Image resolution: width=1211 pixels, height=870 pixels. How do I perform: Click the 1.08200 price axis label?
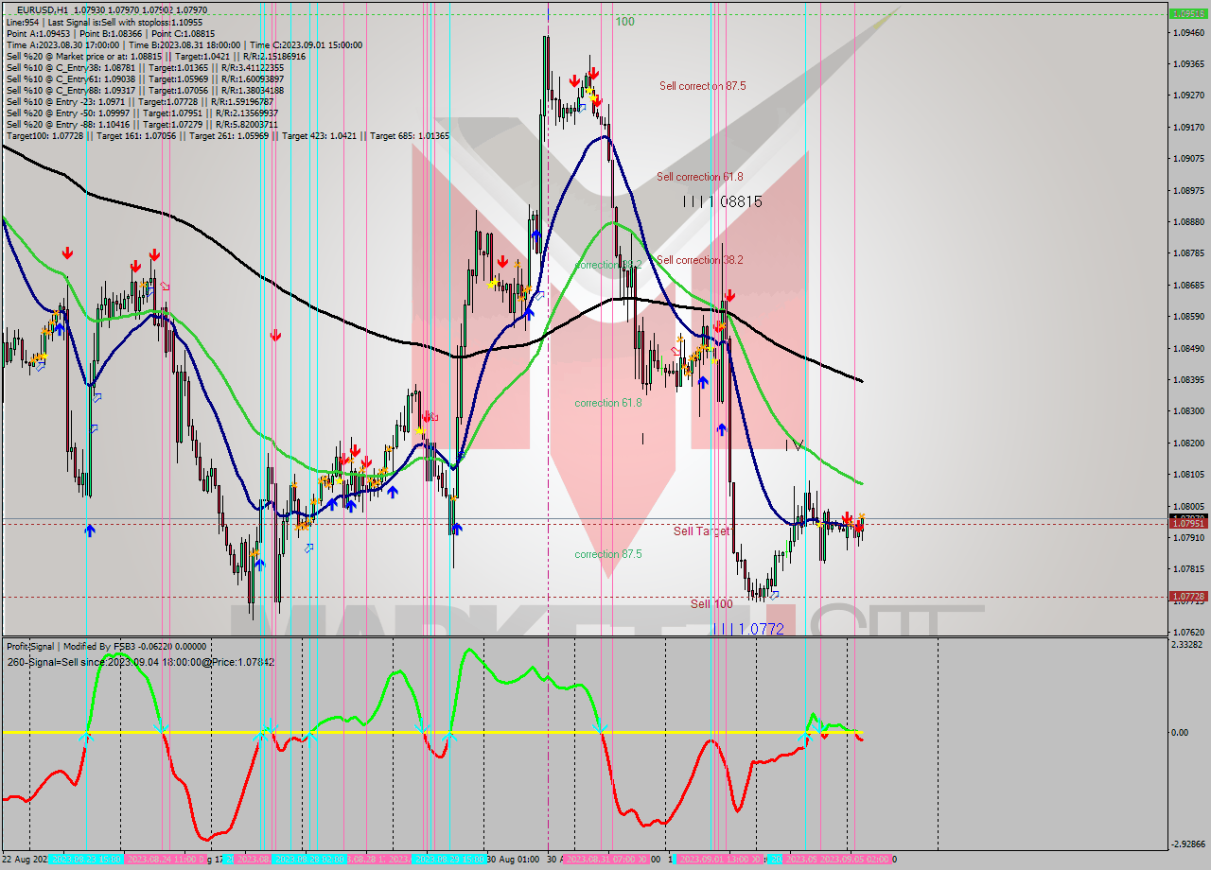coord(1188,443)
